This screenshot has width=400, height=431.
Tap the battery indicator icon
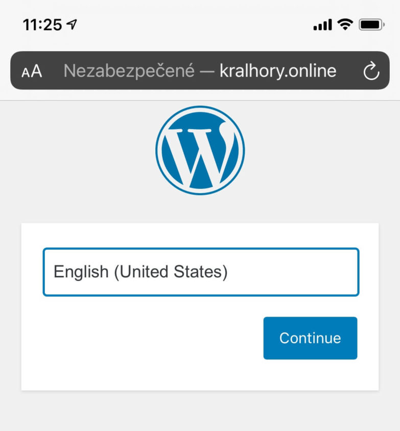(x=372, y=25)
